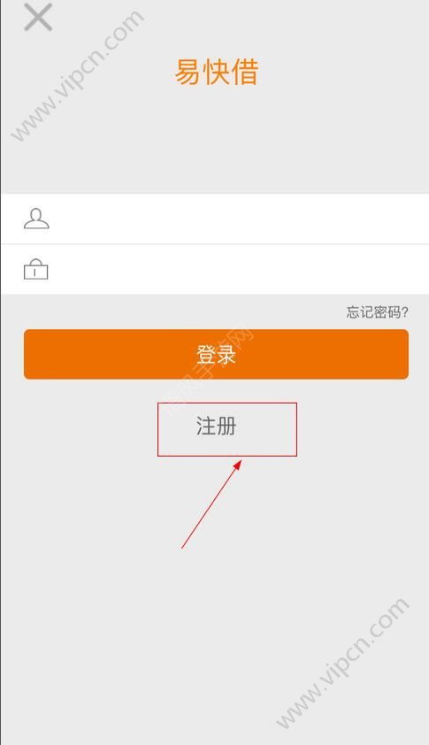The height and width of the screenshot is (745, 429).
Task: Select the 注册 register button
Action: pyautogui.click(x=227, y=429)
